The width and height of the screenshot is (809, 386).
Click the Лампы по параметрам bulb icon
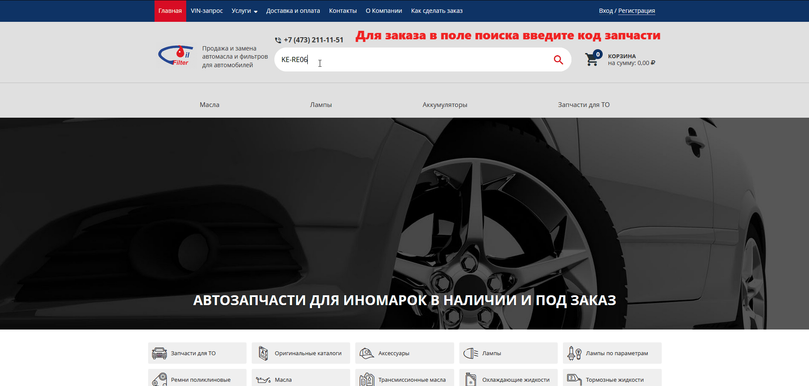tap(574, 353)
